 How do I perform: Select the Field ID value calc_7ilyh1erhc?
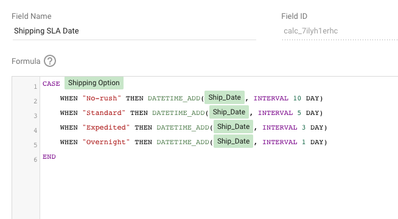[311, 31]
